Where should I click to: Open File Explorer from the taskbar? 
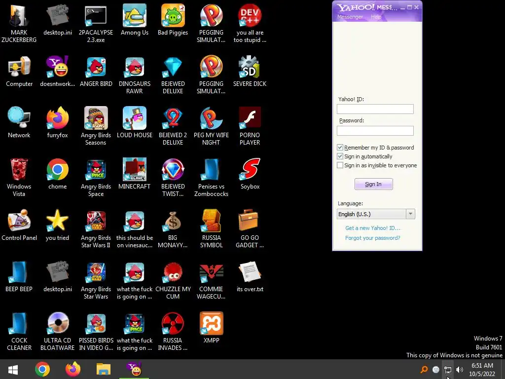pos(104,369)
